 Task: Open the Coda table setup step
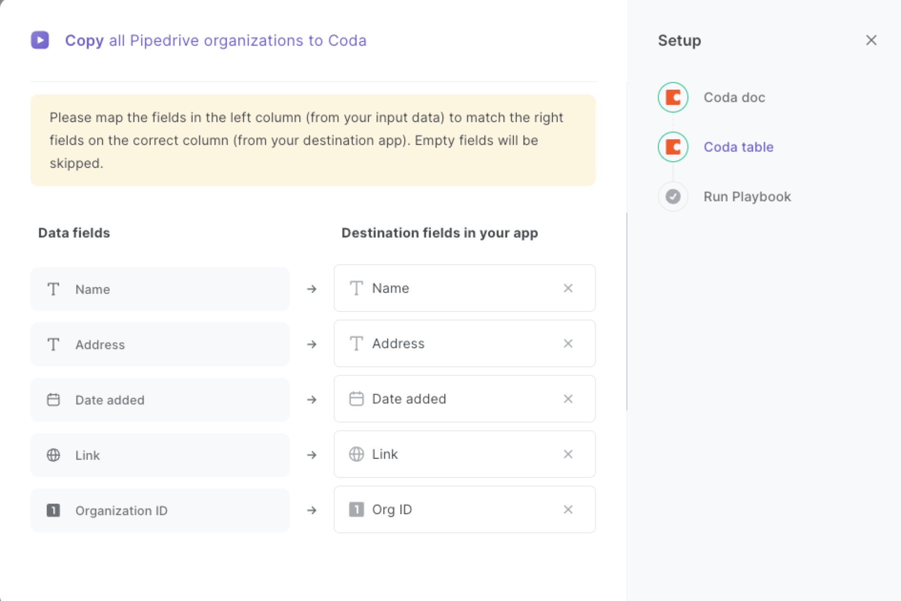(x=738, y=147)
